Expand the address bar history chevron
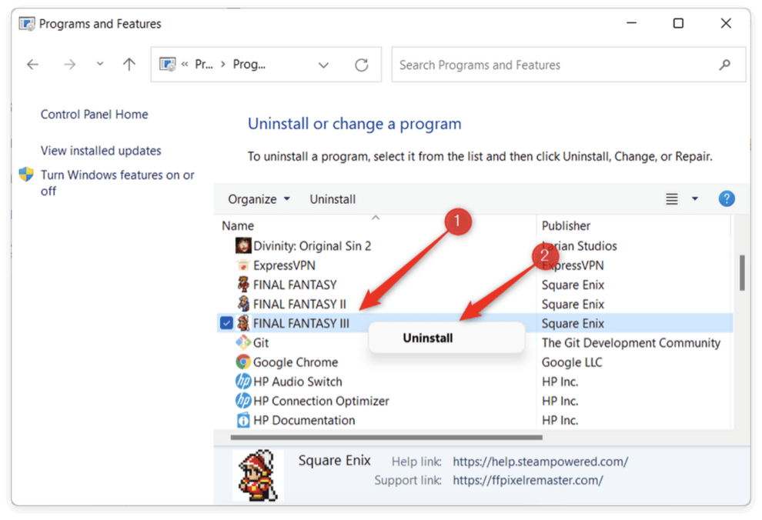 point(323,65)
